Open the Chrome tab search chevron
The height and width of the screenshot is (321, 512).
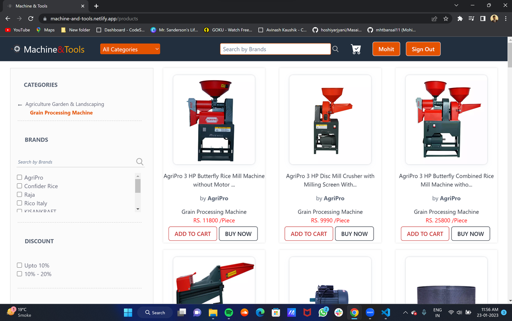click(x=456, y=6)
